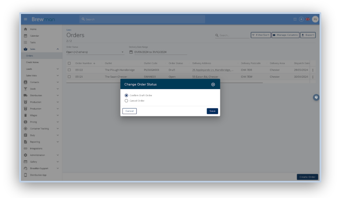
Task: Expand the Stock chevron
Action: coord(58,89)
